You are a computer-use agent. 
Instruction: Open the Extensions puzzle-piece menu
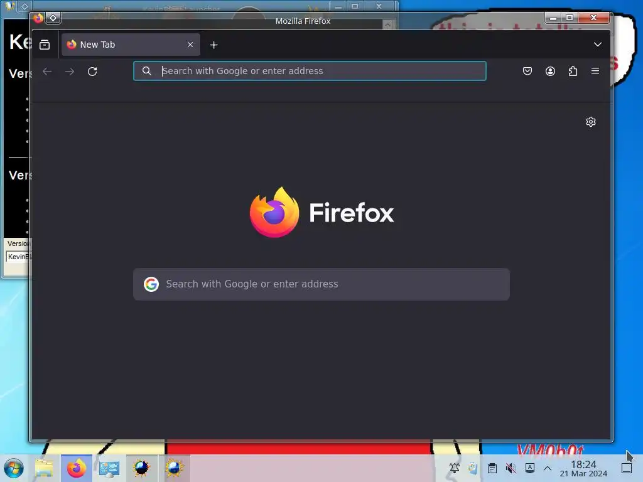click(573, 71)
